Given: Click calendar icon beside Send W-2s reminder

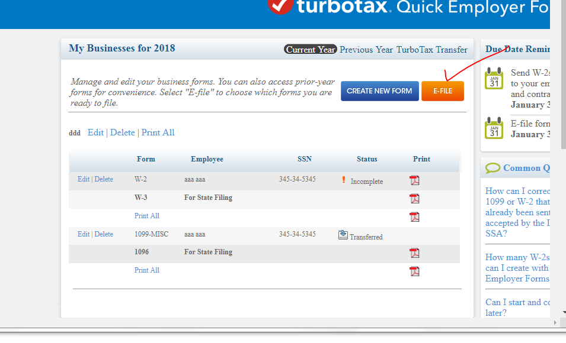Looking at the screenshot, I should click(494, 78).
